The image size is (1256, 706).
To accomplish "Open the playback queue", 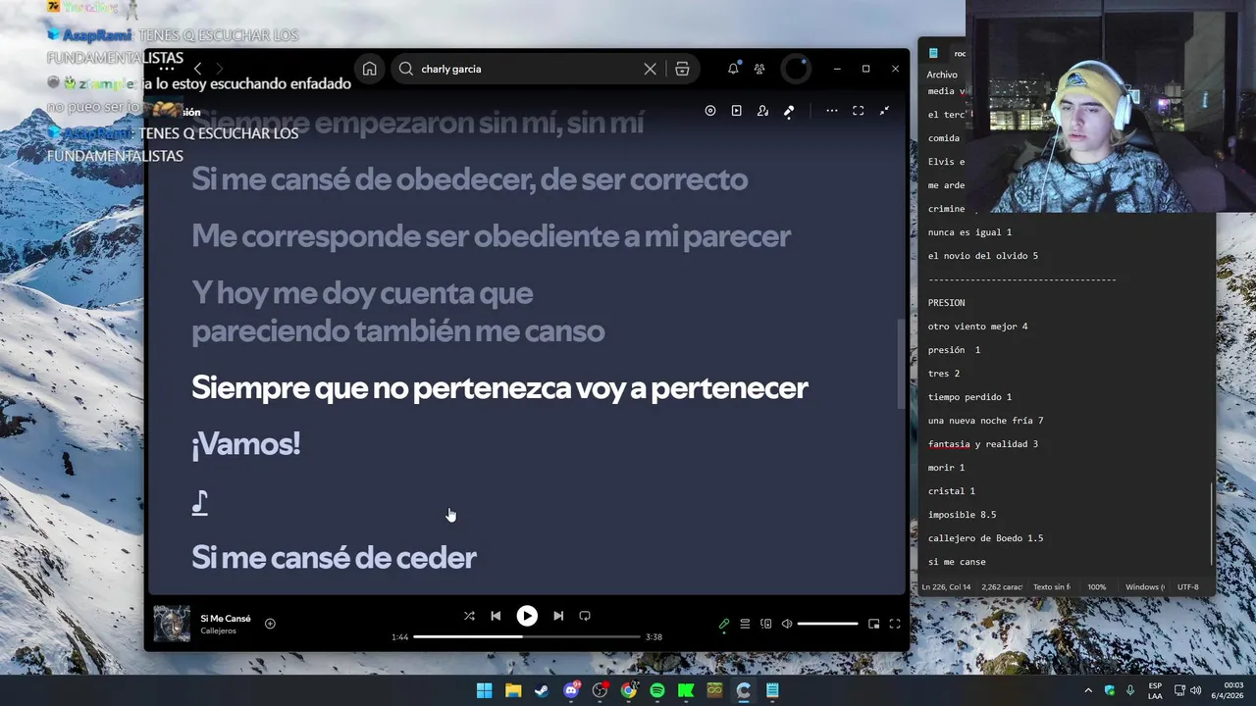I will tap(745, 624).
